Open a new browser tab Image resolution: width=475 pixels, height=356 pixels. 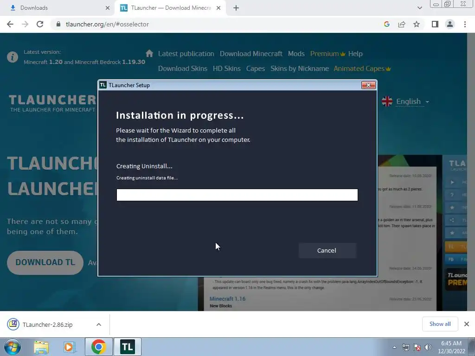(x=236, y=8)
